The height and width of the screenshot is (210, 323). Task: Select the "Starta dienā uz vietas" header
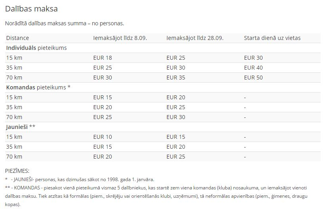coord(272,38)
